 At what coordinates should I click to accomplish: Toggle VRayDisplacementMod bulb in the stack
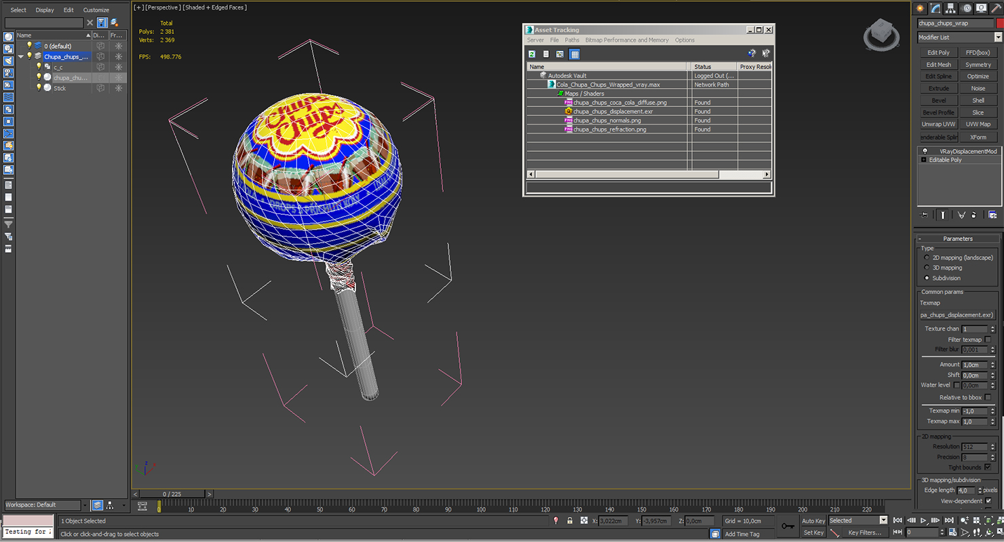click(x=925, y=151)
